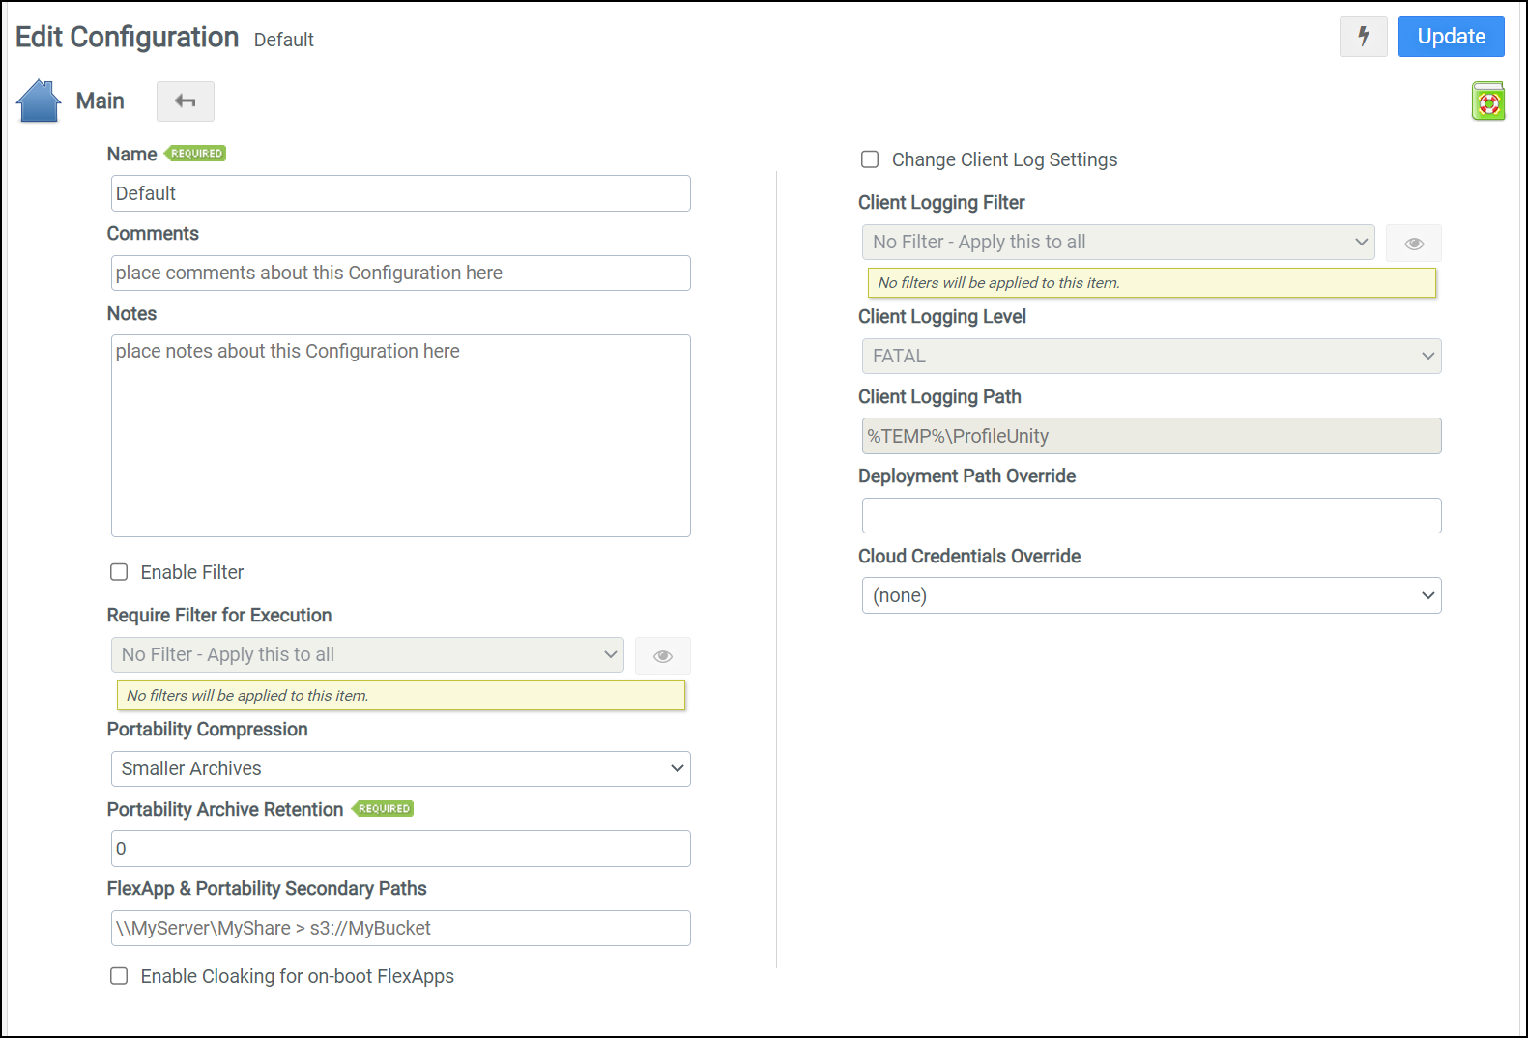Preview the Client Logging Filter eye icon
Viewport: 1528px width, 1038px height.
coord(1413,244)
